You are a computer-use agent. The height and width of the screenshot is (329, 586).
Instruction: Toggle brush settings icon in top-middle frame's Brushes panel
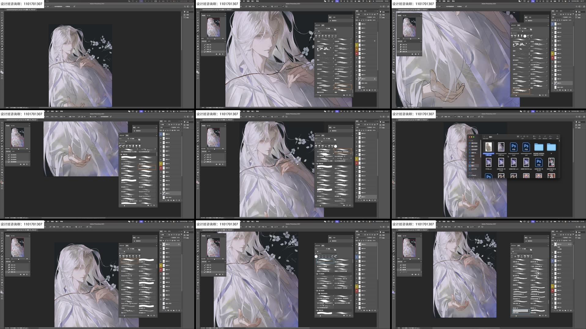(335, 29)
